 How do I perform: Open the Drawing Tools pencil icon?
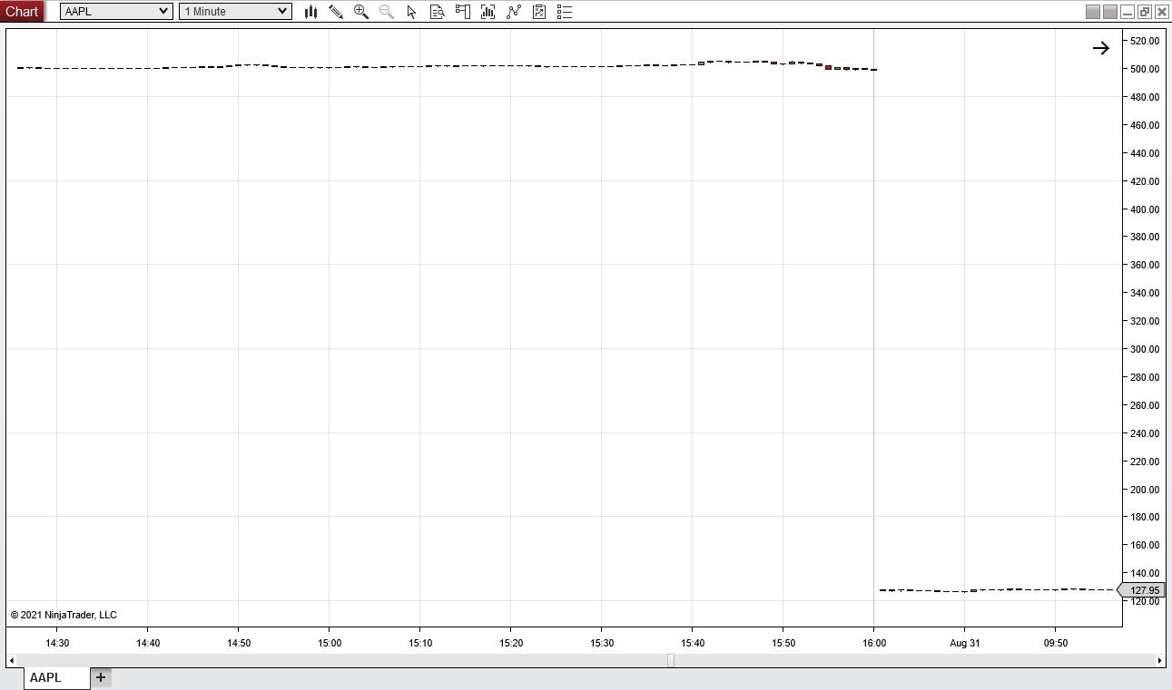[x=336, y=12]
